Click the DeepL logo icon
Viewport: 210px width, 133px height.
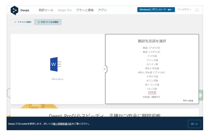tap(14, 10)
